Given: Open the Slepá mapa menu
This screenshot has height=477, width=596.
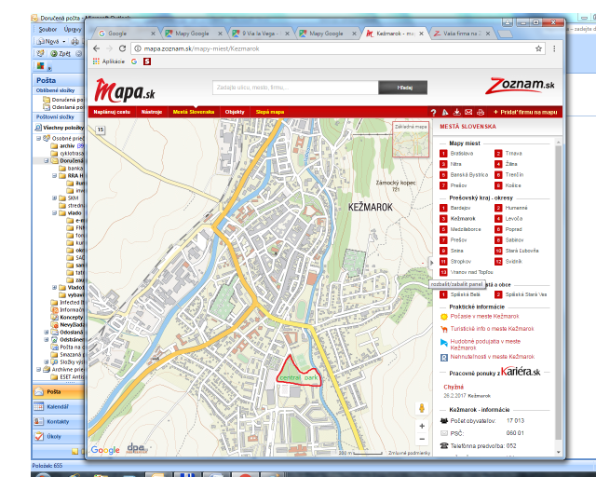Looking at the screenshot, I should pyautogui.click(x=270, y=112).
